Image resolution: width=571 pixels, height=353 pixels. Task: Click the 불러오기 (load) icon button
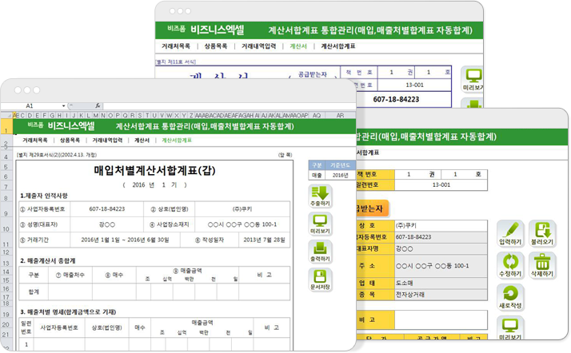[543, 234]
